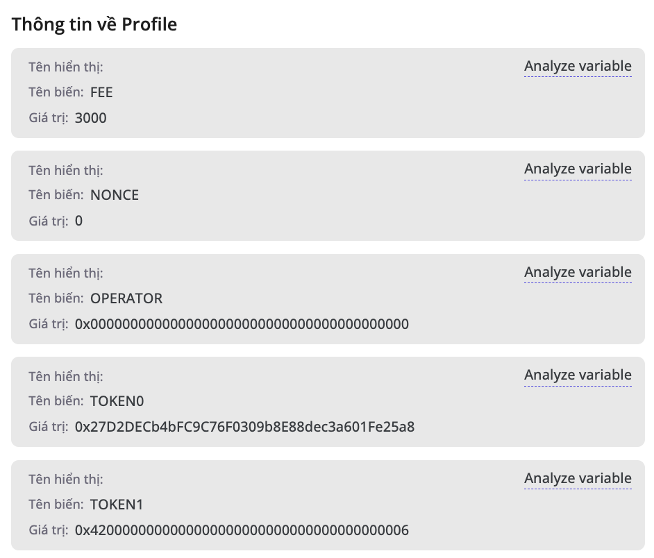The height and width of the screenshot is (558, 654).
Task: Open Analyze variable for NONCE
Action: (578, 169)
